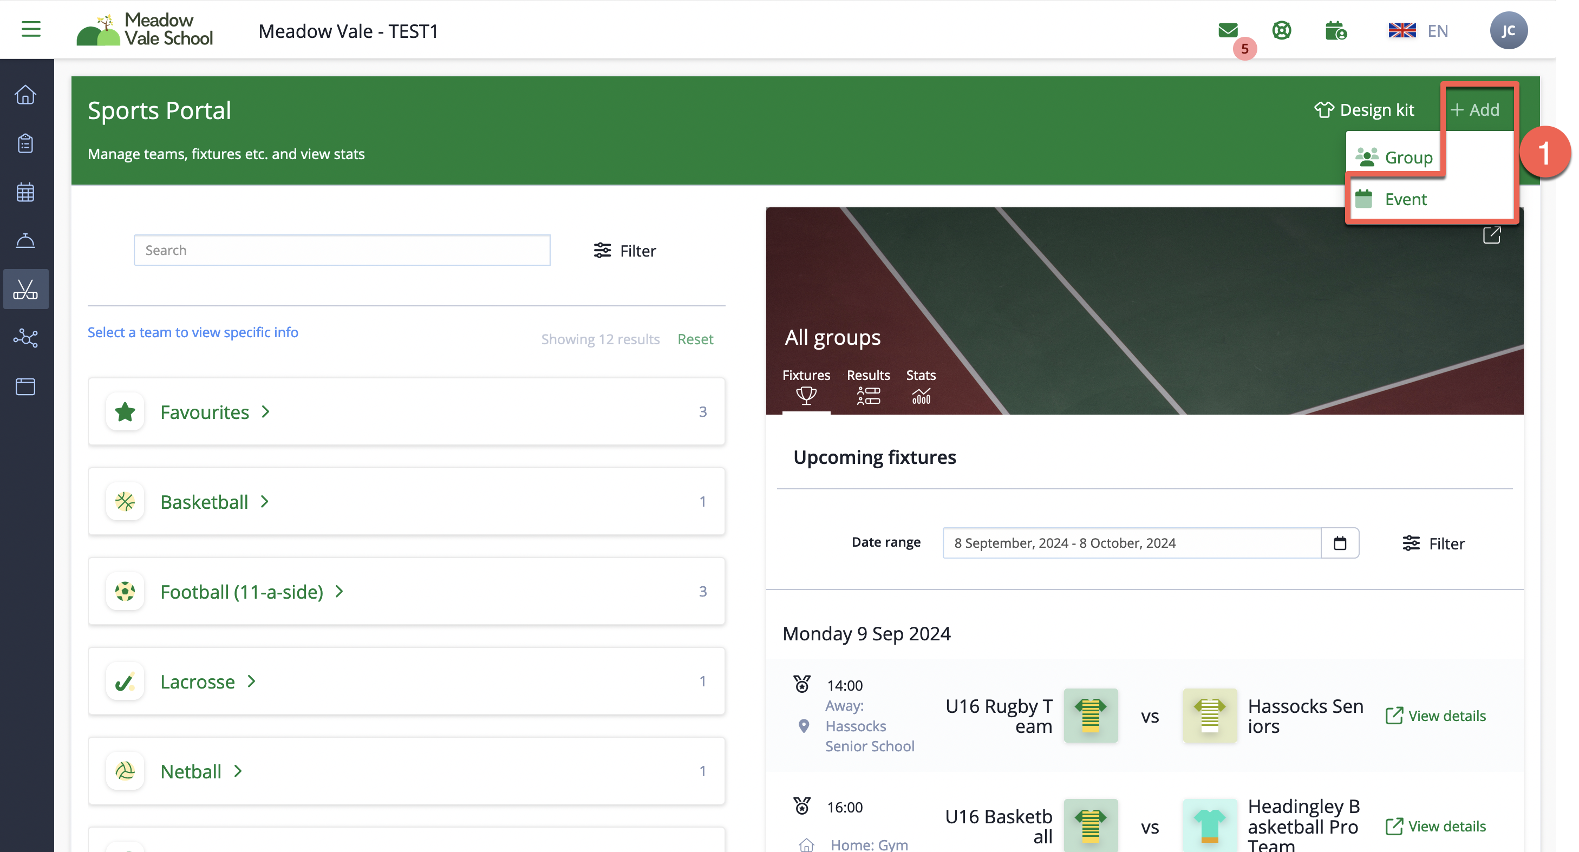
Task: Open the hamburger menu
Action: [31, 29]
